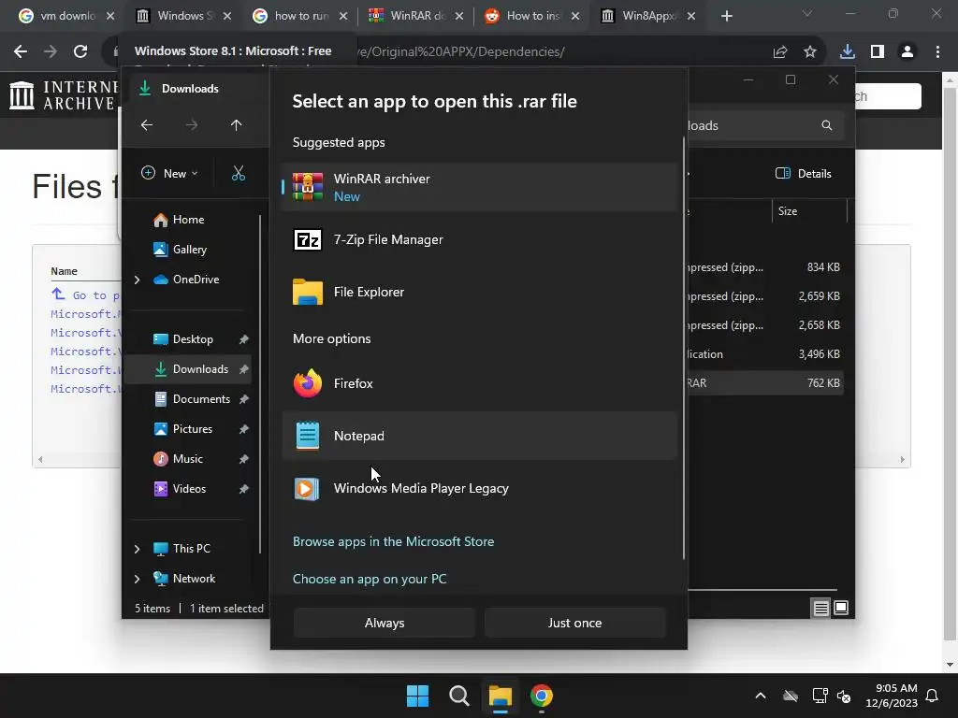This screenshot has height=718, width=958.
Task: Select Downloads in the sidebar
Action: coord(188,369)
